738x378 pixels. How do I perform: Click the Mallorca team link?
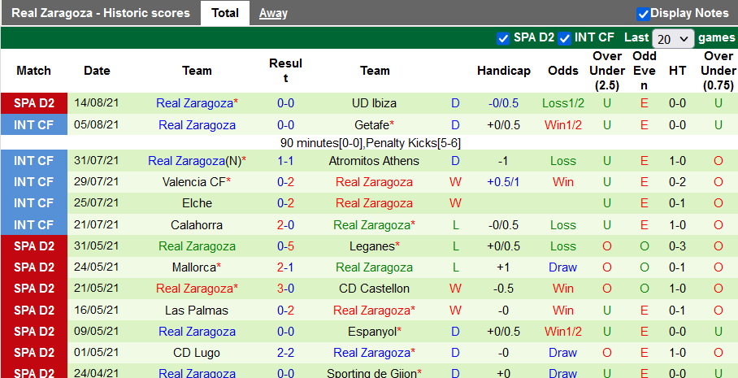click(194, 267)
